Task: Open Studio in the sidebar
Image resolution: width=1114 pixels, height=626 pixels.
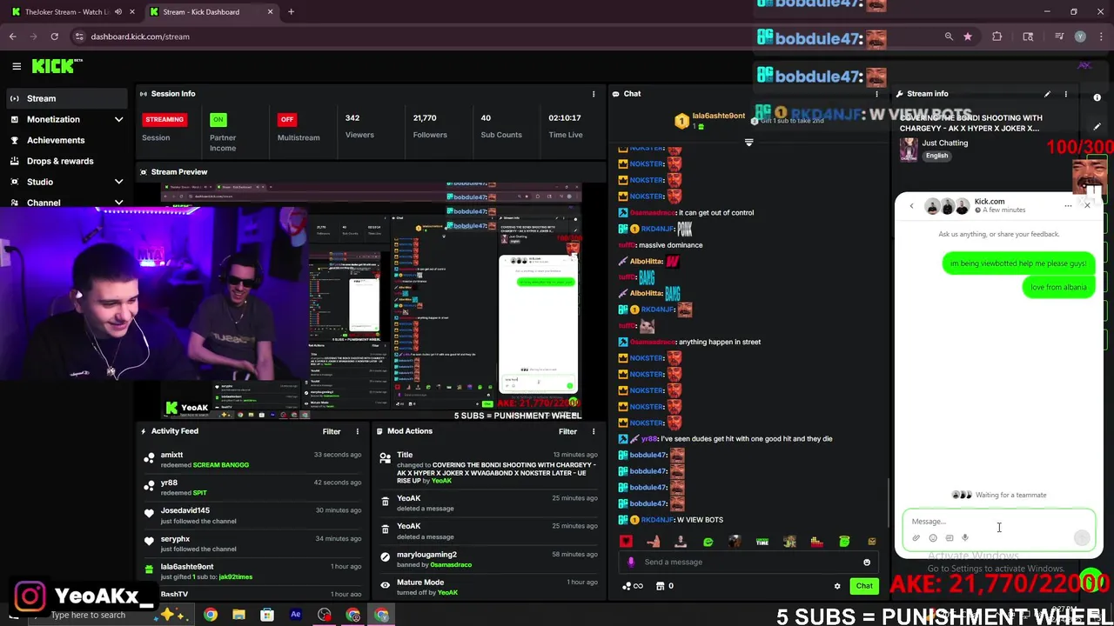Action: click(x=40, y=182)
